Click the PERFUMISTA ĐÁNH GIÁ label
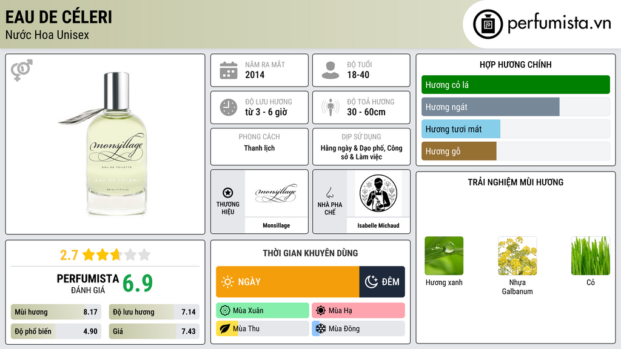This screenshot has width=621, height=349. point(88,284)
